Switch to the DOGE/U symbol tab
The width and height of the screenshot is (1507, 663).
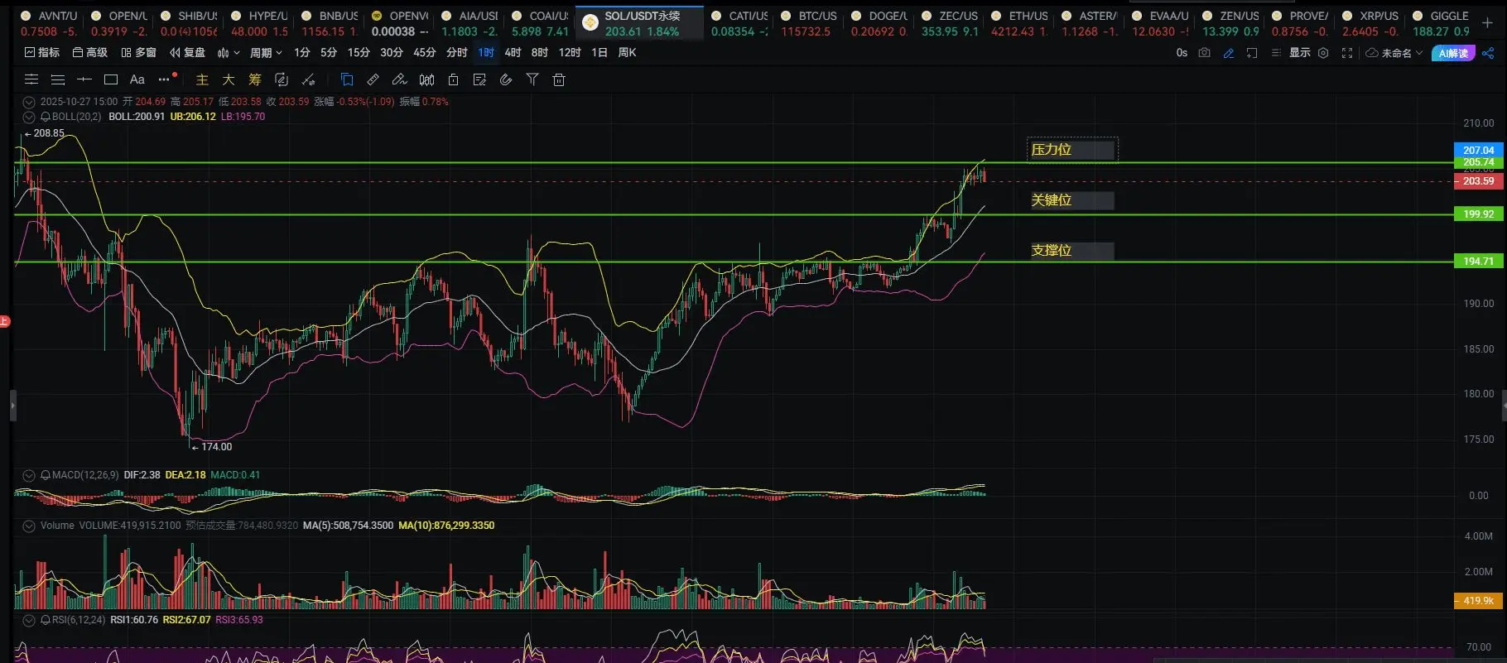(x=879, y=23)
